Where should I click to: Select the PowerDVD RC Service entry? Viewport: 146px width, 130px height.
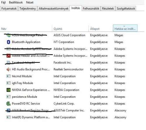[x=26, y=104]
